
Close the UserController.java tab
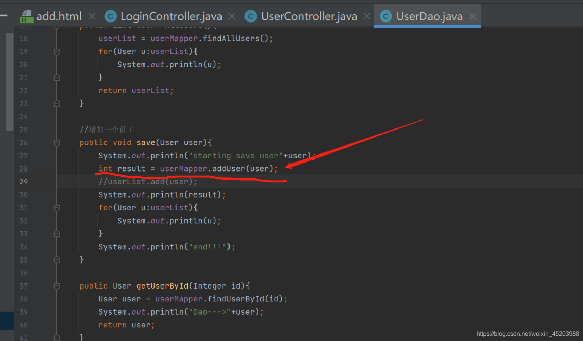[367, 16]
